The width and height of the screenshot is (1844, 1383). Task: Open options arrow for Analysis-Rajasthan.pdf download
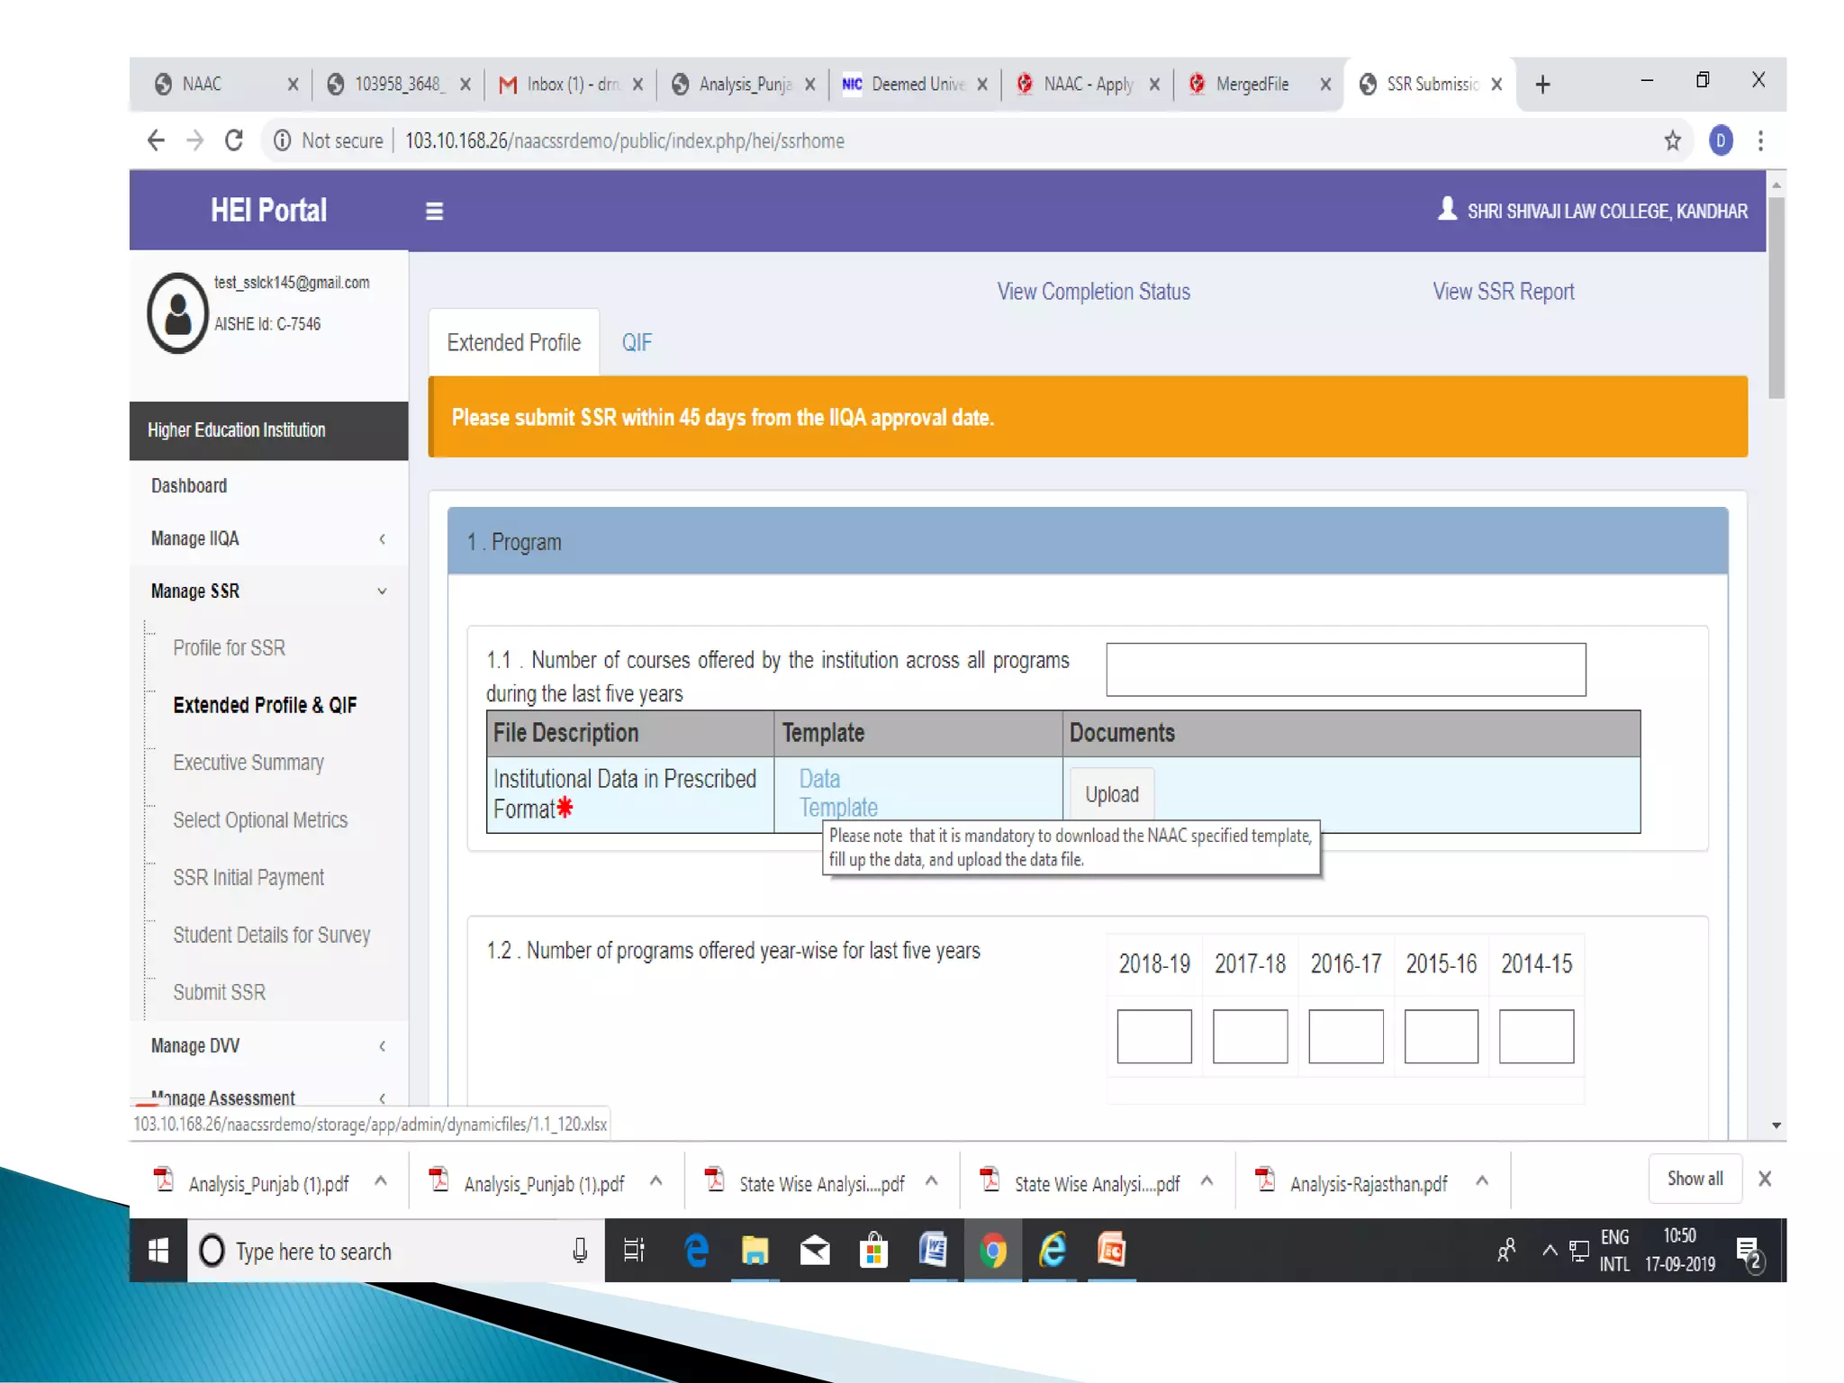point(1482,1180)
